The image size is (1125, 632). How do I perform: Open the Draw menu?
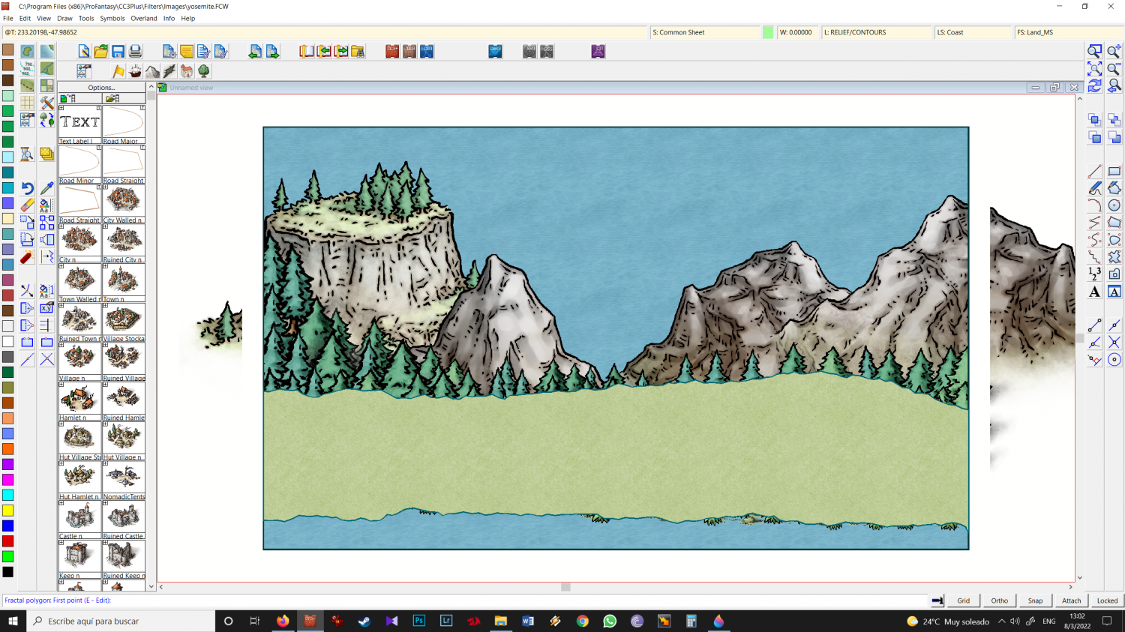(x=64, y=18)
